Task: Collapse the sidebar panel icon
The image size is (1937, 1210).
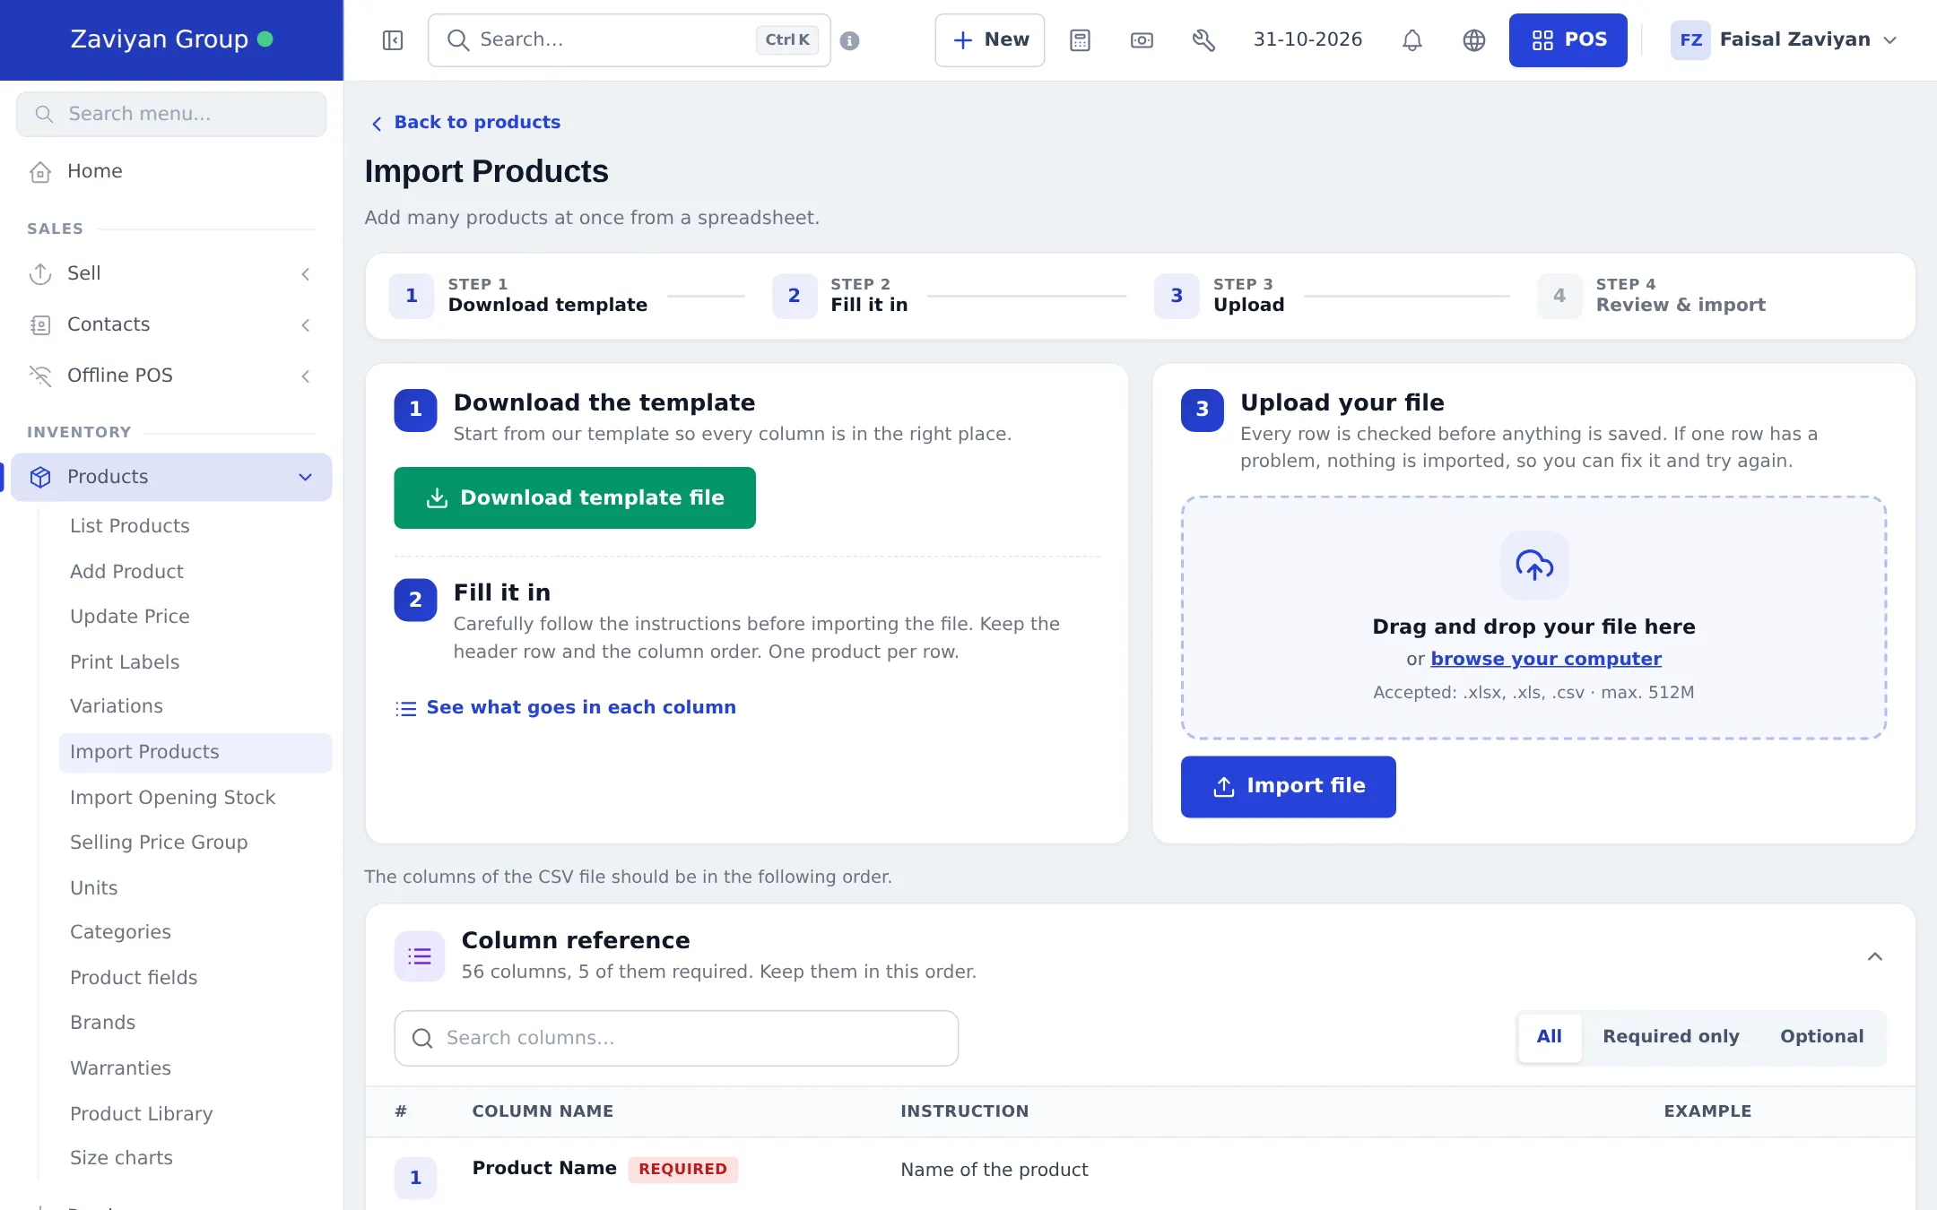Action: coord(393,40)
